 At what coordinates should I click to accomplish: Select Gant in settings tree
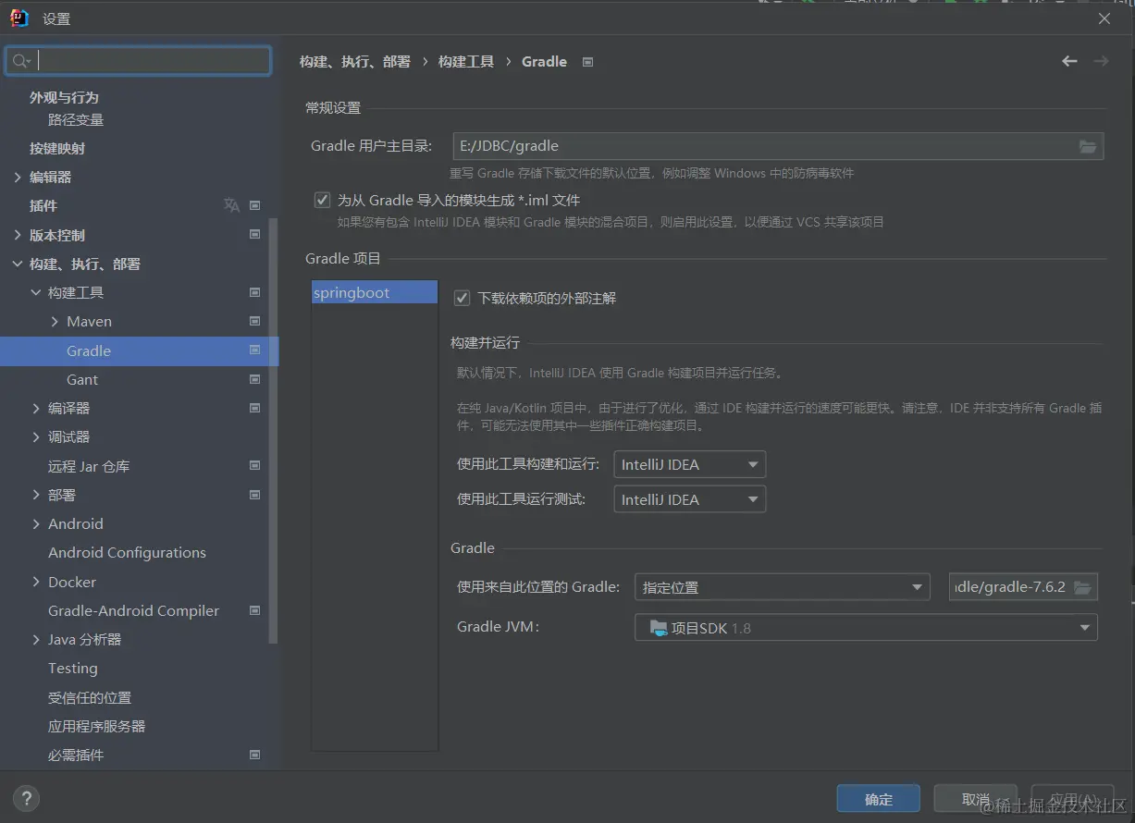(x=82, y=379)
